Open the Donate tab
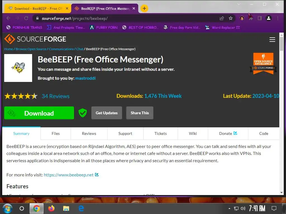The height and width of the screenshot is (214, 286). tap(228, 133)
